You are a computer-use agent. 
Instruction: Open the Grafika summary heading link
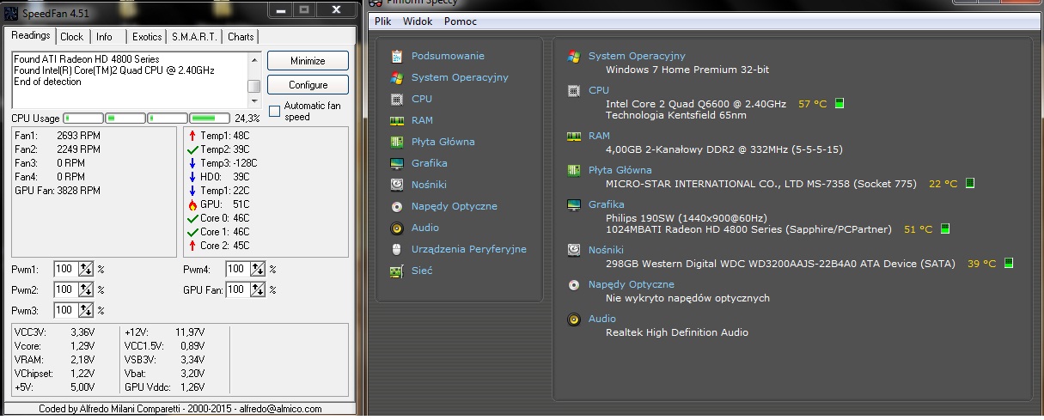(607, 204)
